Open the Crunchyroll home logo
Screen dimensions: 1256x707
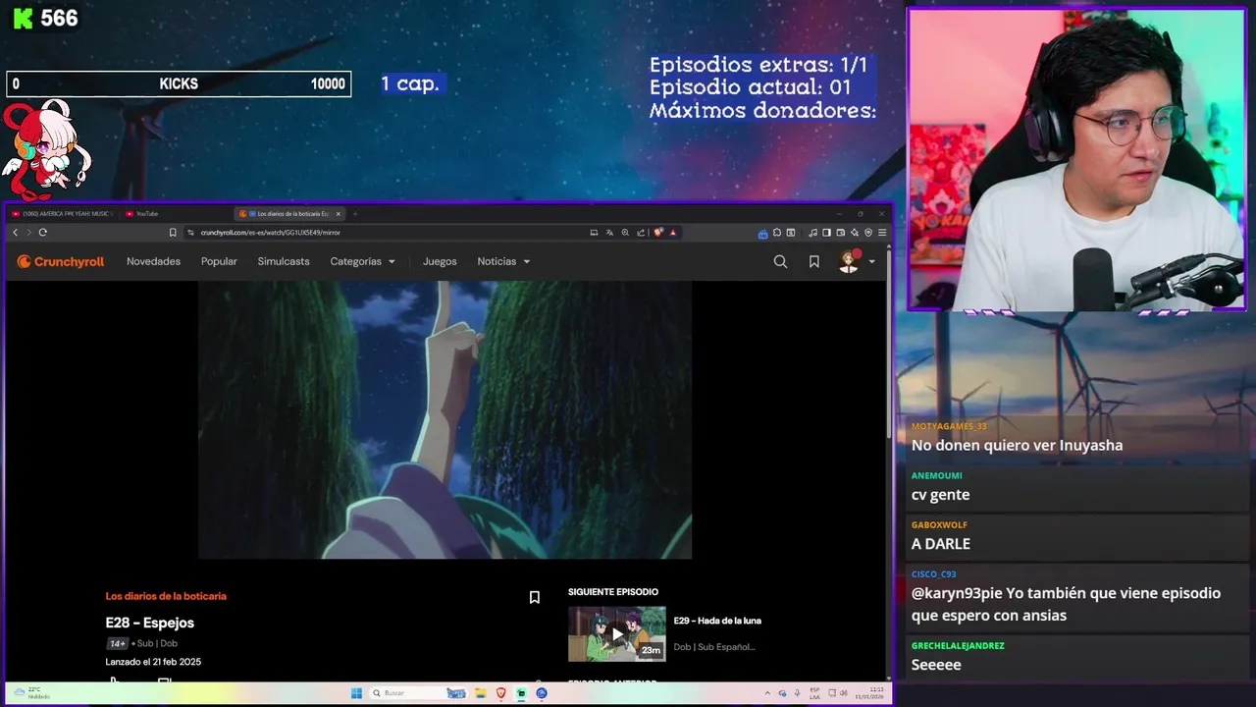tap(61, 261)
